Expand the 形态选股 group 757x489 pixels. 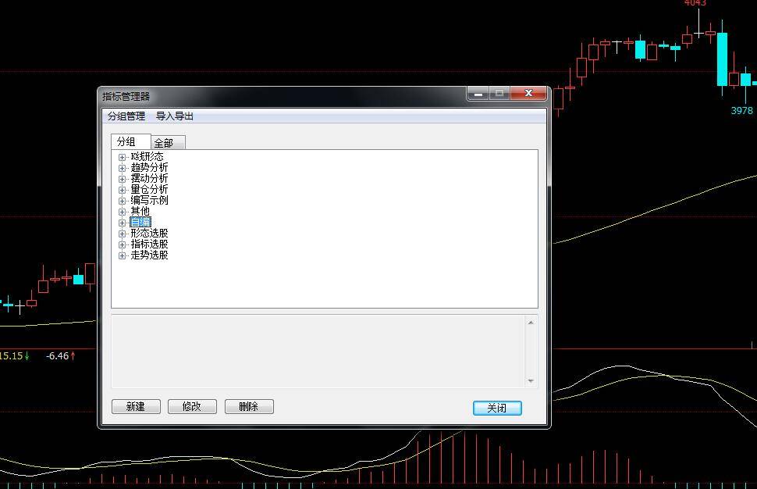pyautogui.click(x=123, y=234)
